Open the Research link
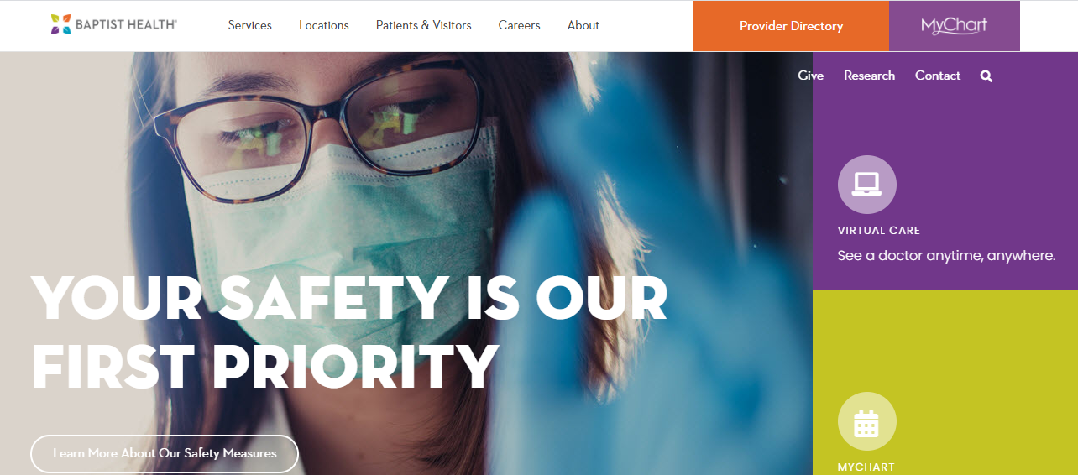Viewport: 1078px width, 475px height. [x=870, y=76]
